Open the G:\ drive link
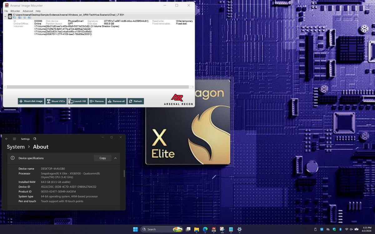The height and width of the screenshot is (234, 375). point(20,17)
